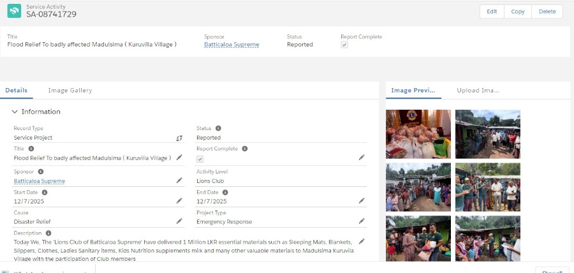Click the Copy button
The width and height of the screenshot is (574, 273).
click(517, 11)
